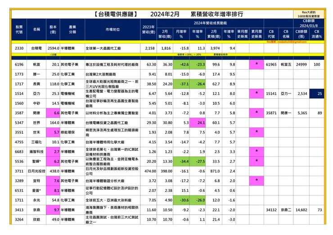Select stock code 1773
The height and width of the screenshot is (235, 333).
[19, 74]
